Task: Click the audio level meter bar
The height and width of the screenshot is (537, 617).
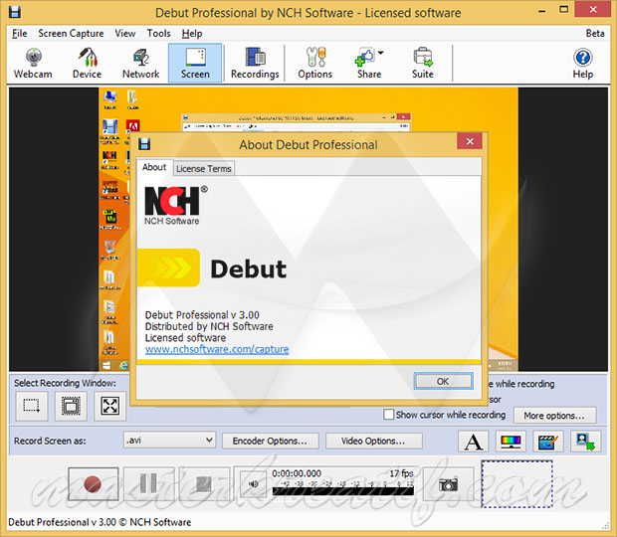Action: pos(342,491)
